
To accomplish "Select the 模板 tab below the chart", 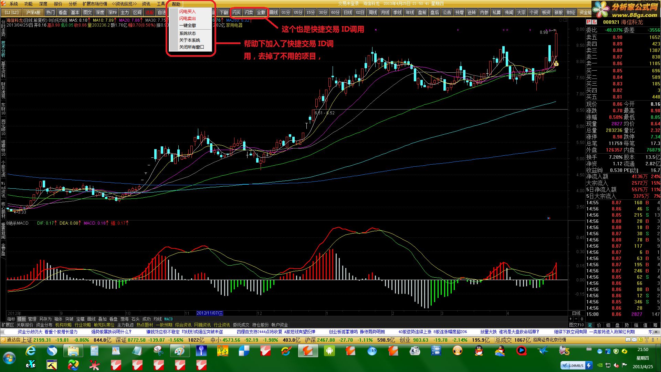I will point(22,319).
